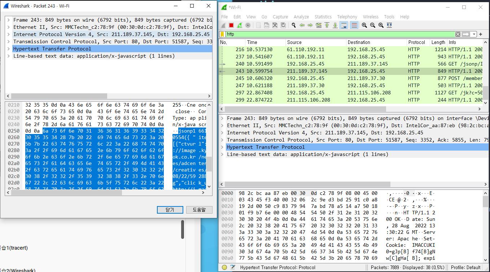Expand Line-based text data in Packet 243 window
Image resolution: width=490 pixels, height=272 pixels.
[8, 56]
